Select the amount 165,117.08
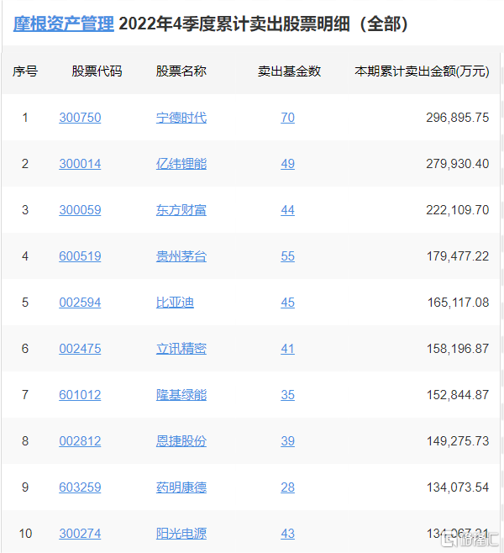The image size is (504, 553). (458, 303)
